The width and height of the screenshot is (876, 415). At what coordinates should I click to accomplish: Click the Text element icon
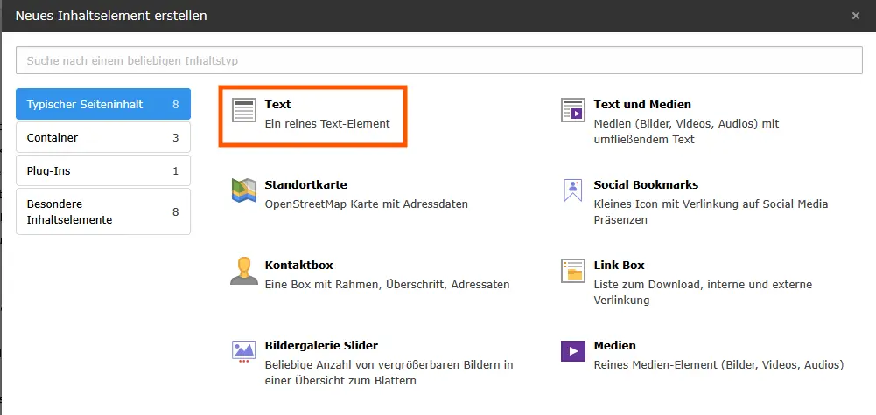pos(244,110)
